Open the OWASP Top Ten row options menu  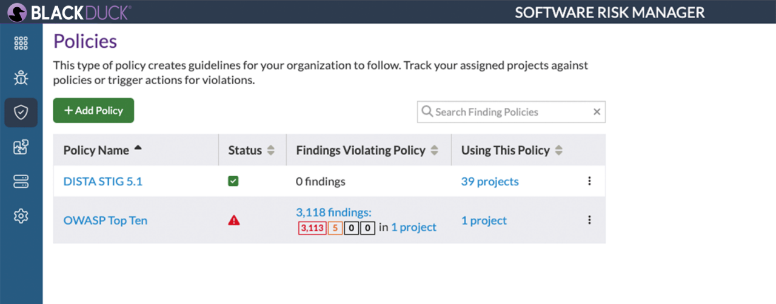click(x=589, y=220)
